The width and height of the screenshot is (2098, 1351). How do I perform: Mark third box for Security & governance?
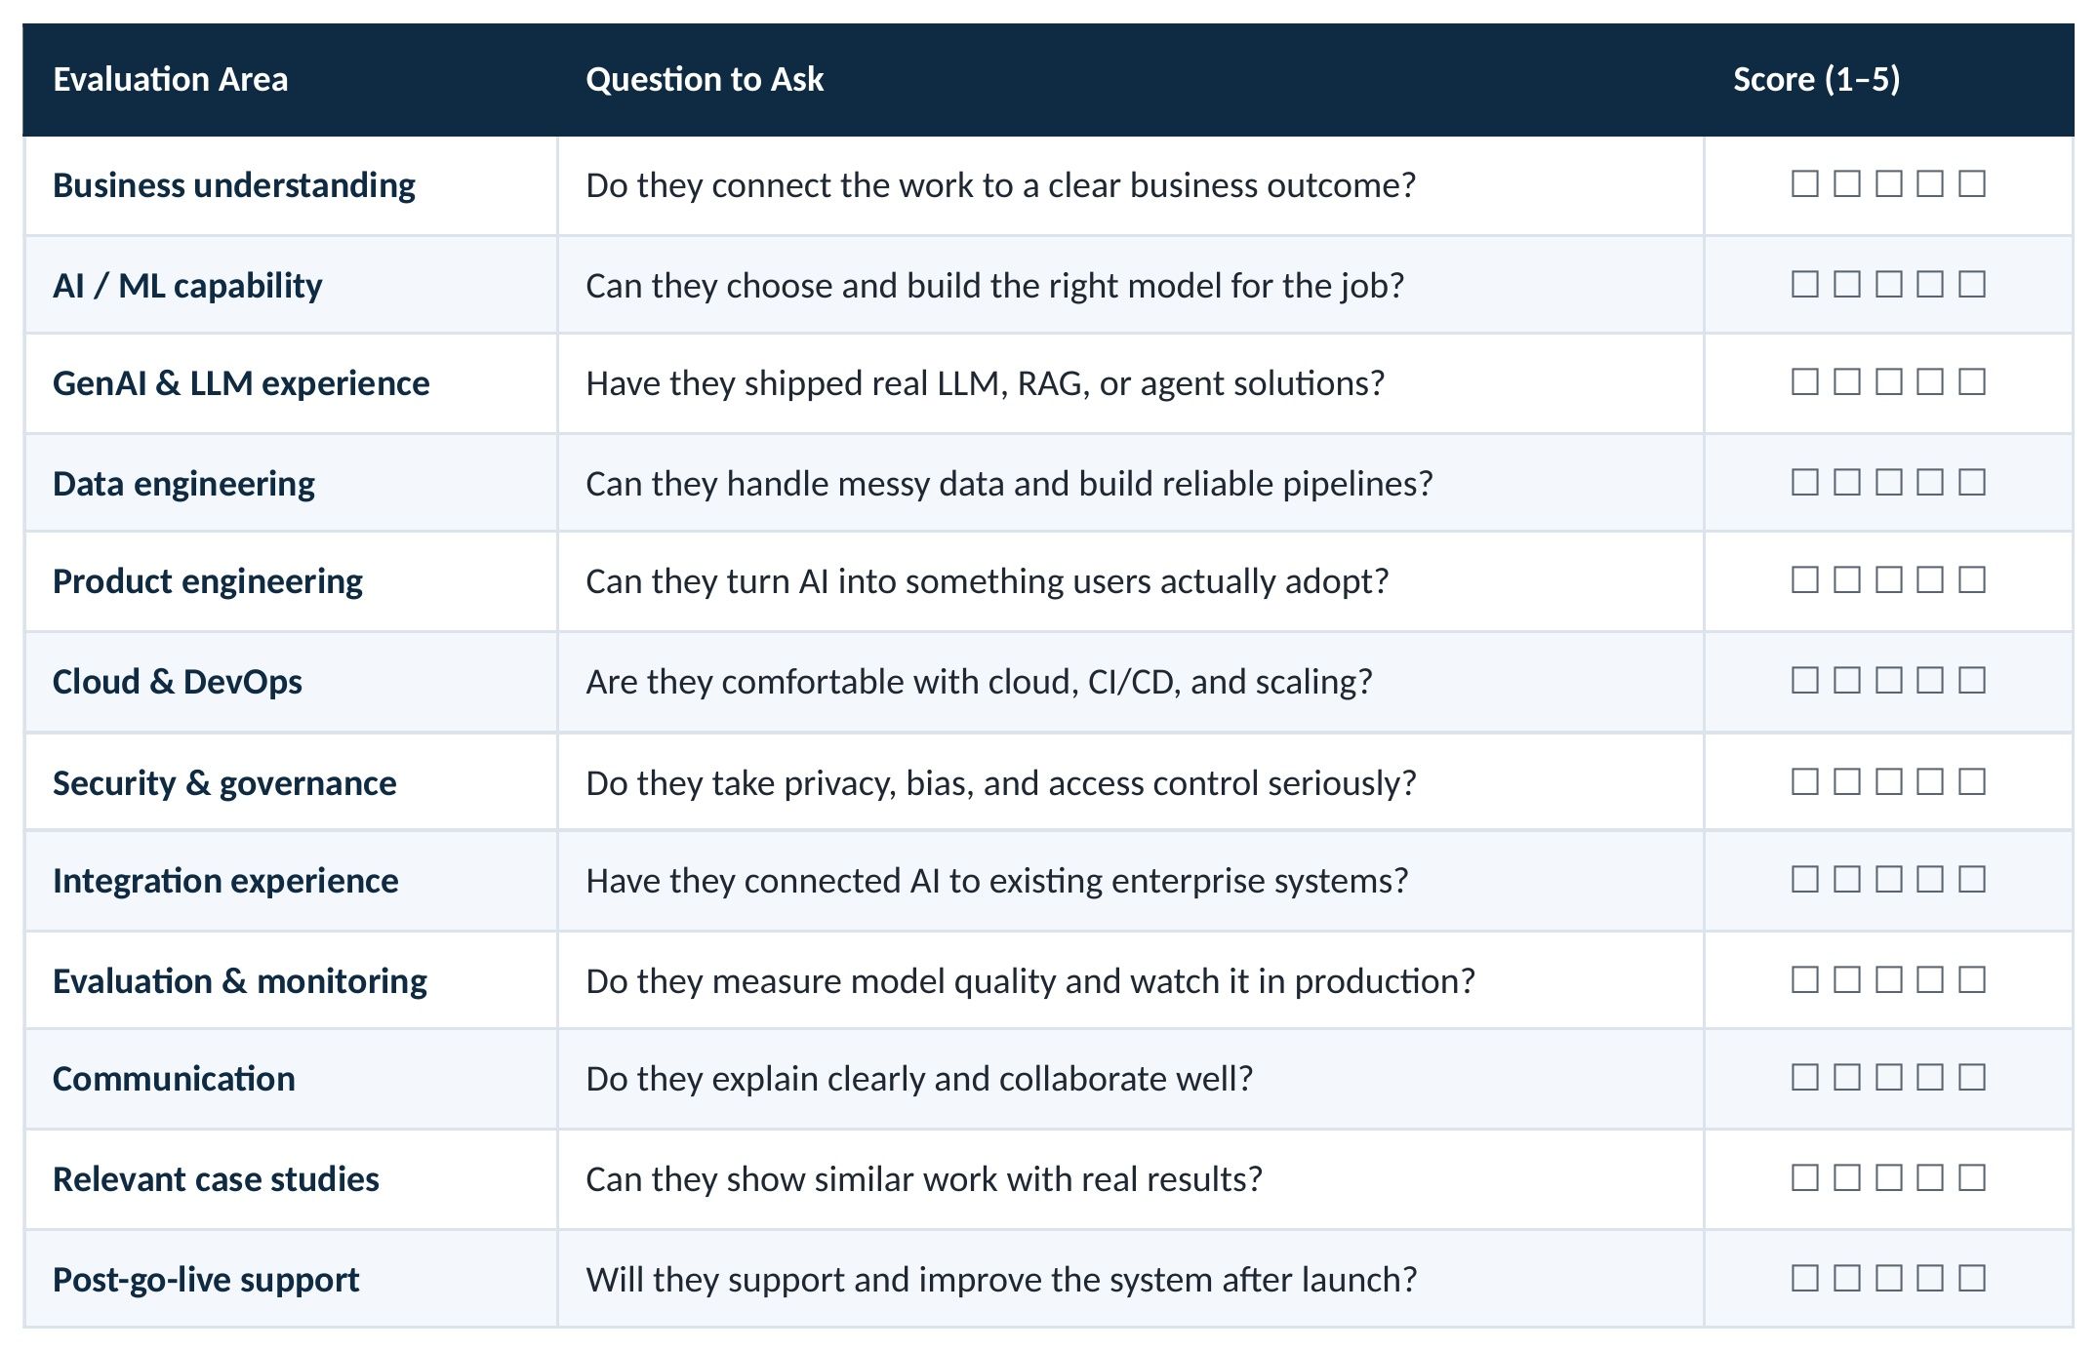(x=1889, y=781)
